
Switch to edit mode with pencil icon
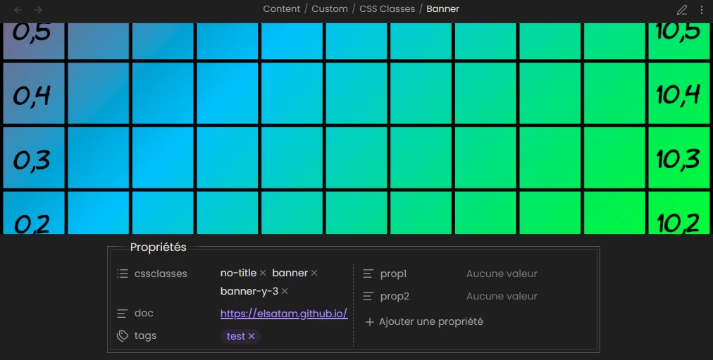tap(681, 10)
